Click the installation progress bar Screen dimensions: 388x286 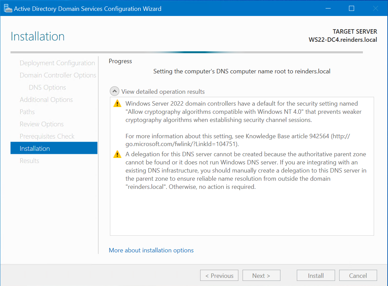pos(187,52)
